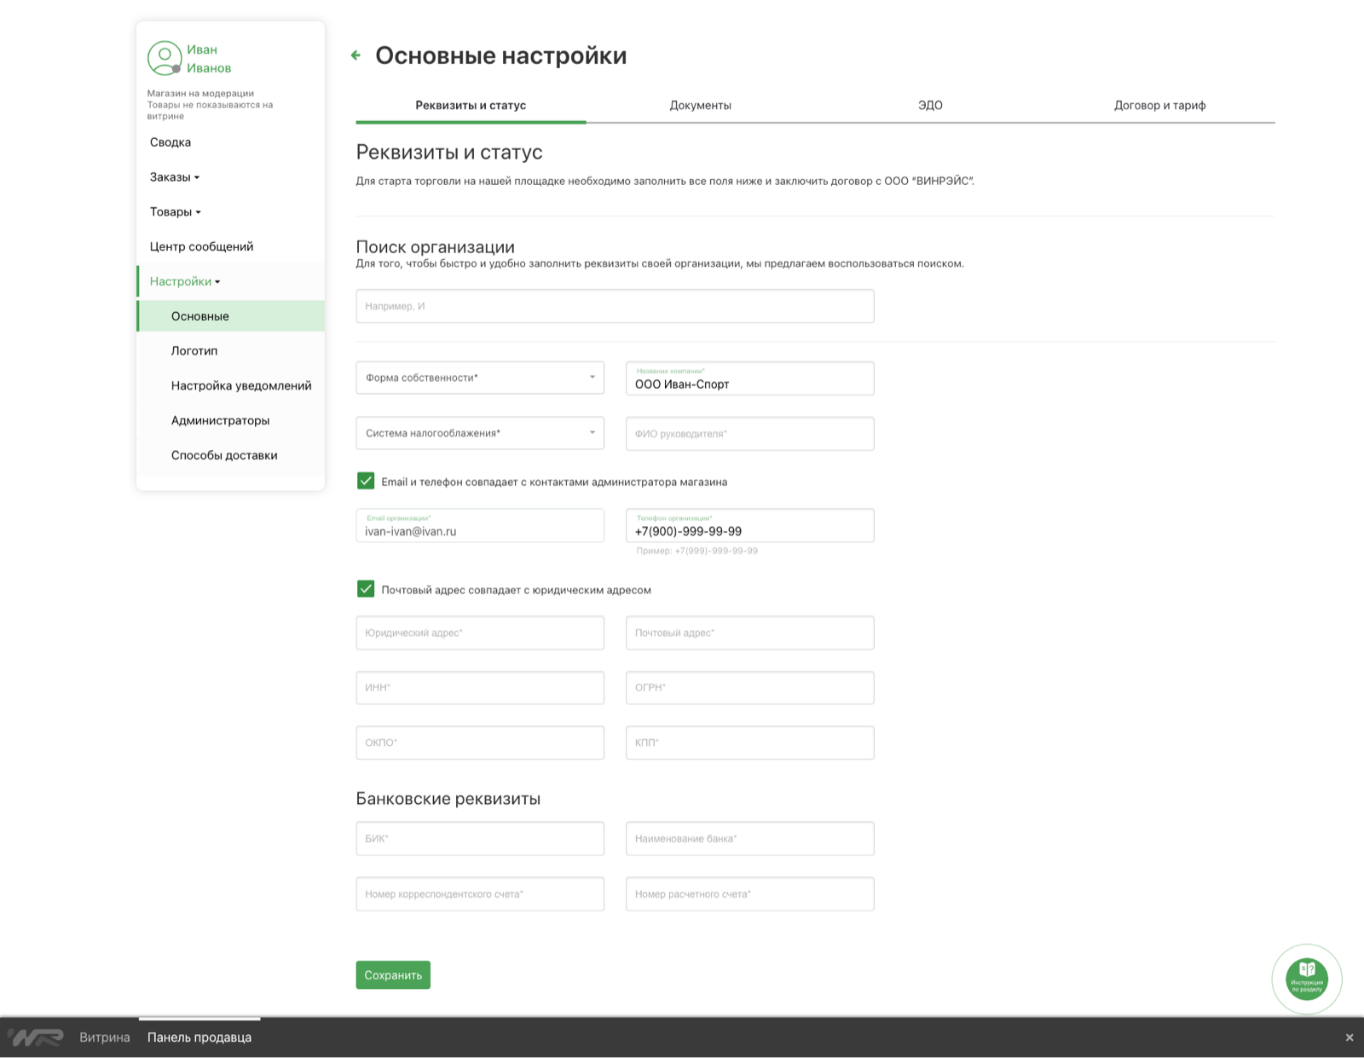This screenshot has width=1364, height=1058.
Task: Focus the ОКПО field
Action: [480, 743]
